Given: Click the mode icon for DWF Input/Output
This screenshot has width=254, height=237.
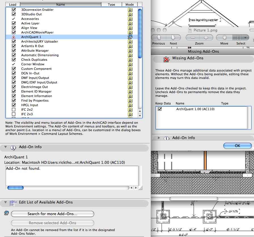Looking at the screenshot, I should click(130, 78).
